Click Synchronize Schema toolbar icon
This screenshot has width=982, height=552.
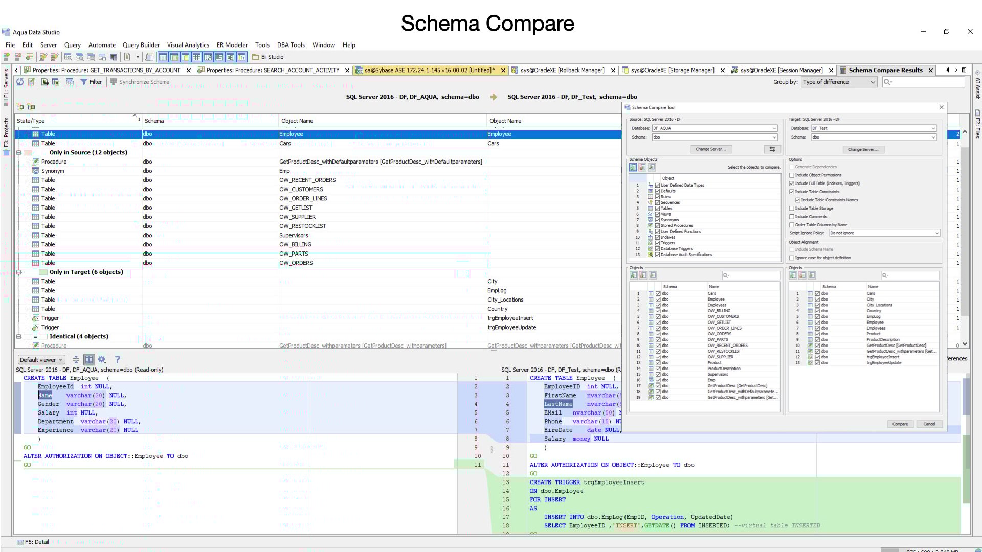pyautogui.click(x=114, y=82)
